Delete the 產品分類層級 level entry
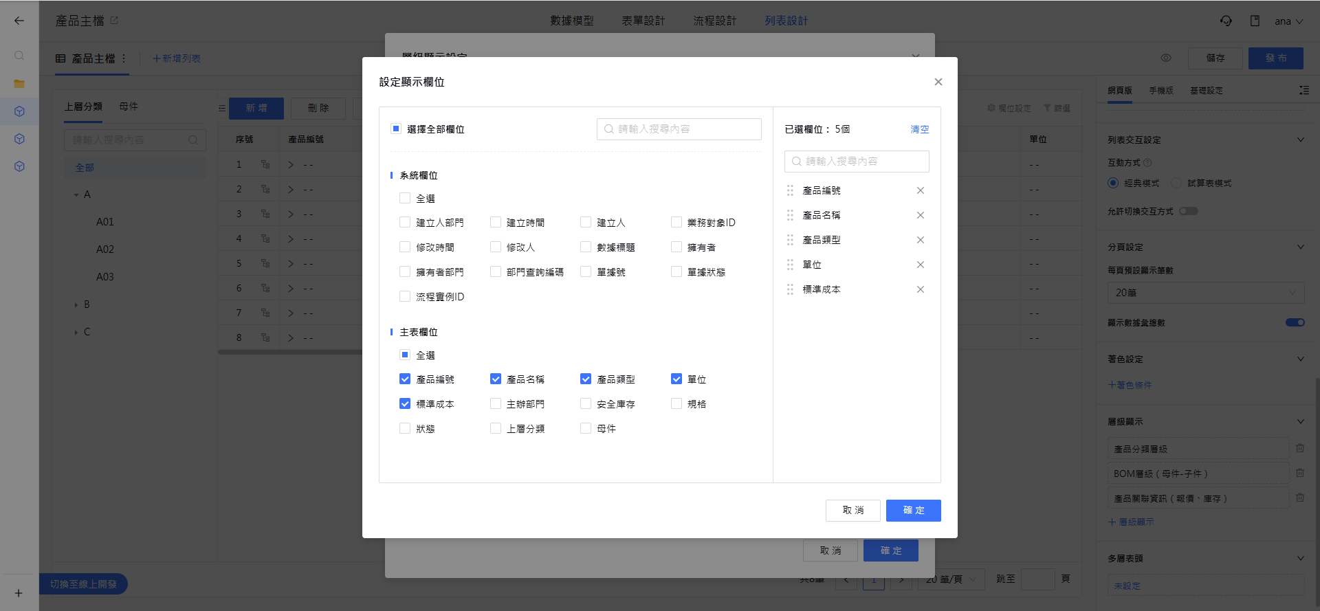The width and height of the screenshot is (1320, 611). pos(1300,448)
